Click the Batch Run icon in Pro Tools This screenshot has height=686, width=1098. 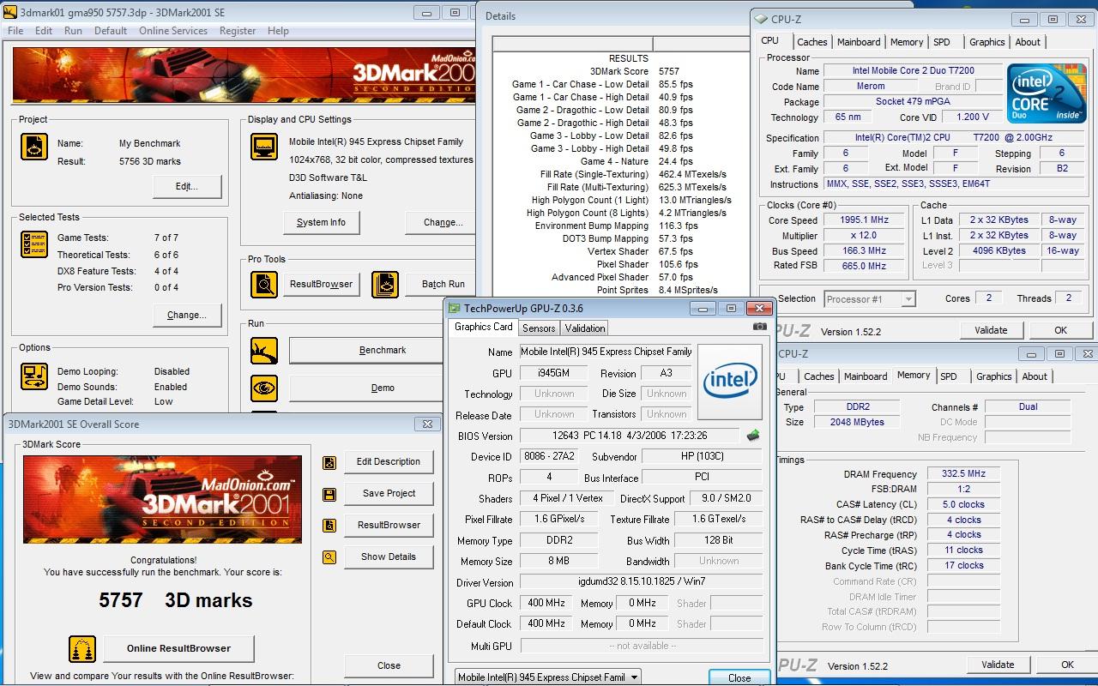(384, 284)
